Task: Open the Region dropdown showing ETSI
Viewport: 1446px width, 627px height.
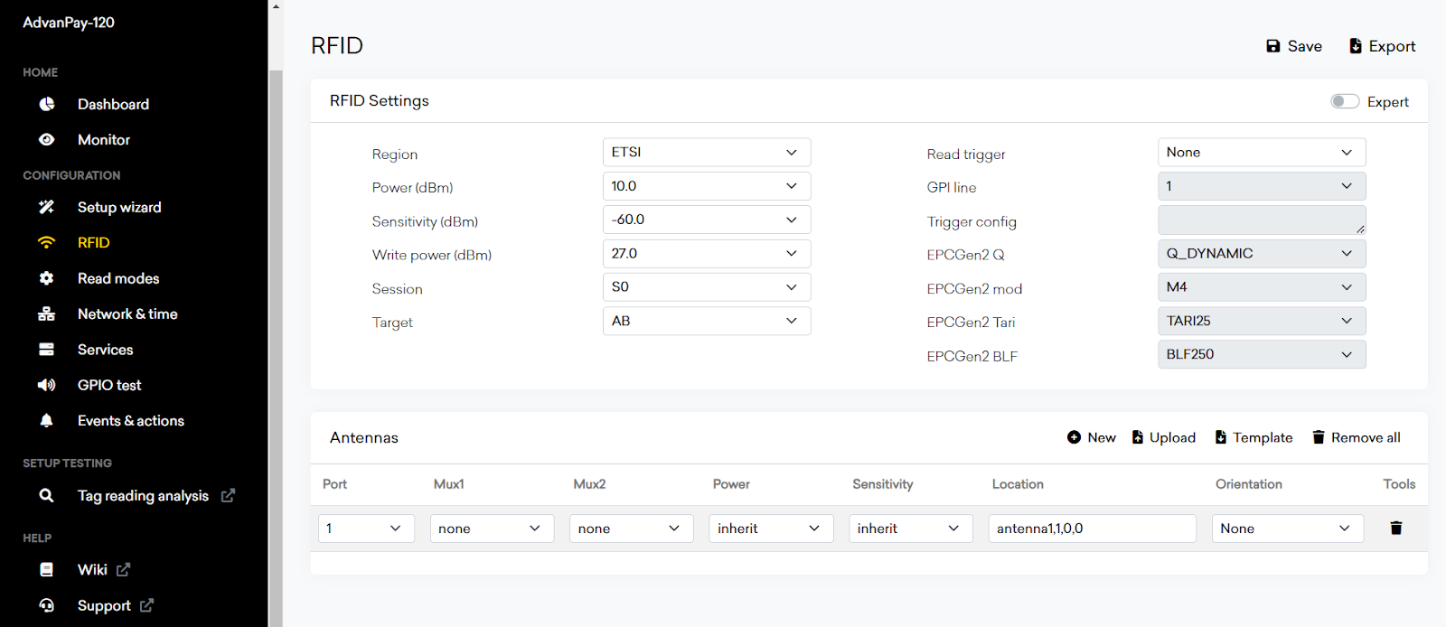Action: [x=706, y=153]
